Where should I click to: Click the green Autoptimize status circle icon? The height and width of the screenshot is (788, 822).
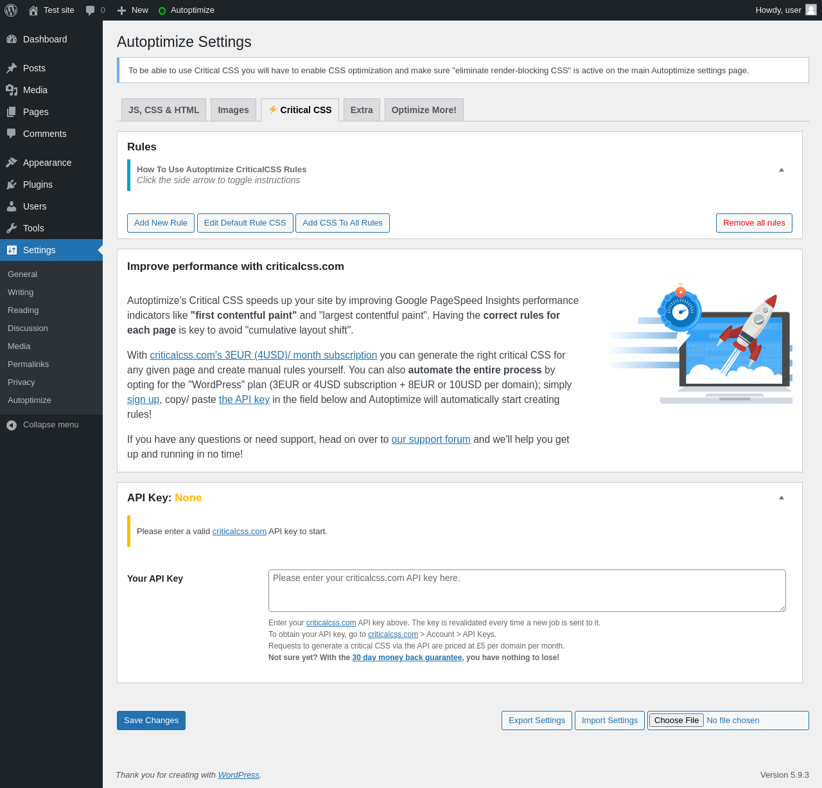tap(162, 11)
